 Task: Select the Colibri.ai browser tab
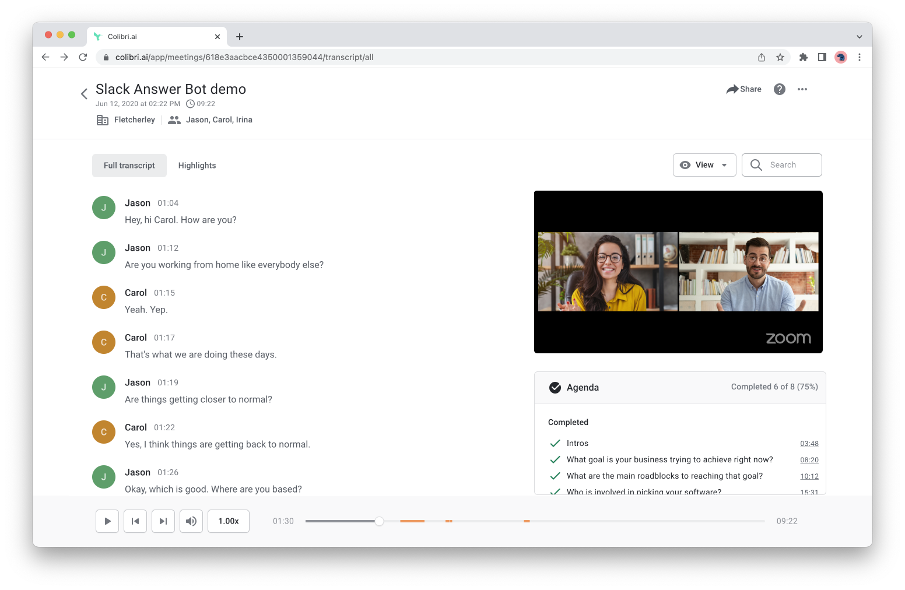click(x=156, y=36)
